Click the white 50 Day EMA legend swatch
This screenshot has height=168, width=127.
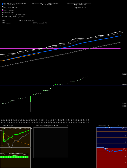3,7
